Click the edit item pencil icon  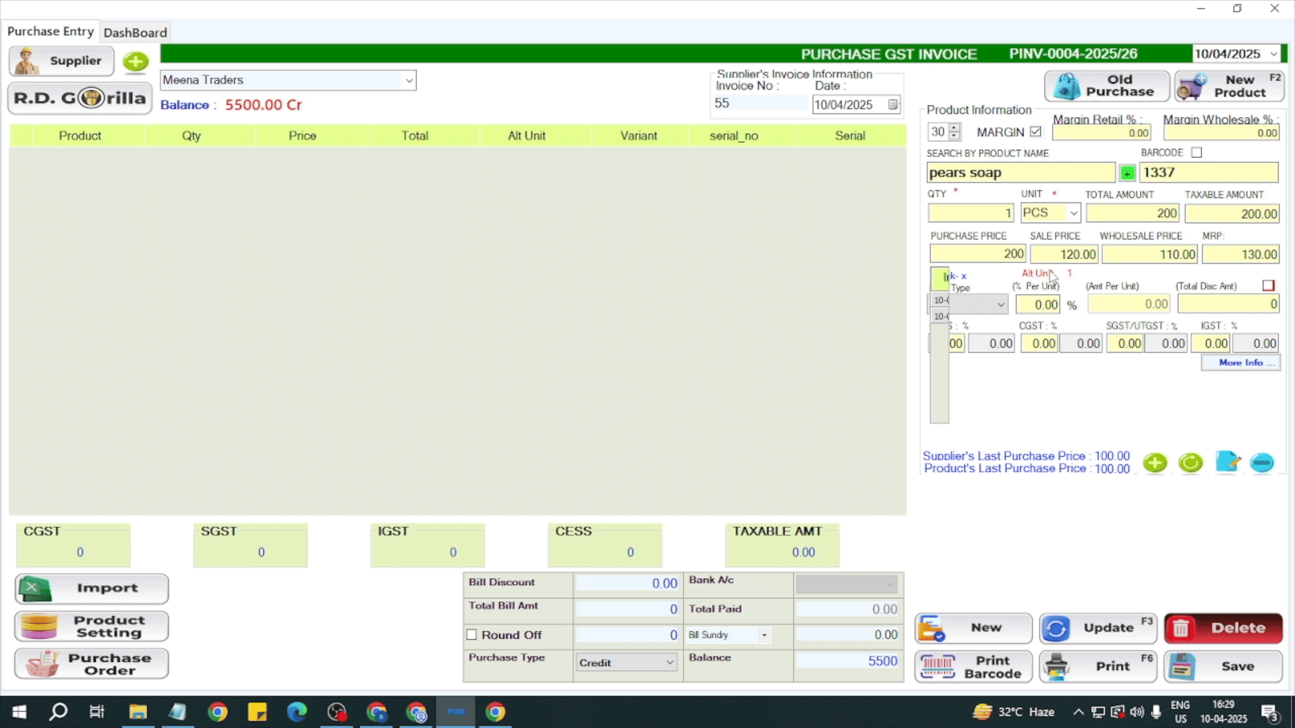[x=1227, y=462]
